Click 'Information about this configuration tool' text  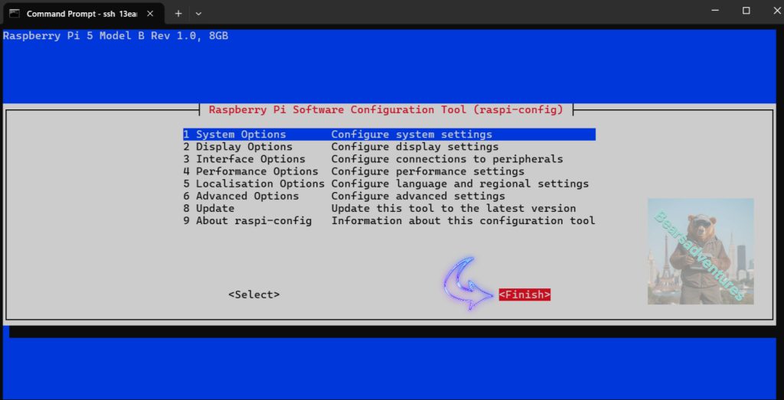[463, 221]
